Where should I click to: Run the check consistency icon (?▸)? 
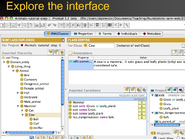coord(61,25)
